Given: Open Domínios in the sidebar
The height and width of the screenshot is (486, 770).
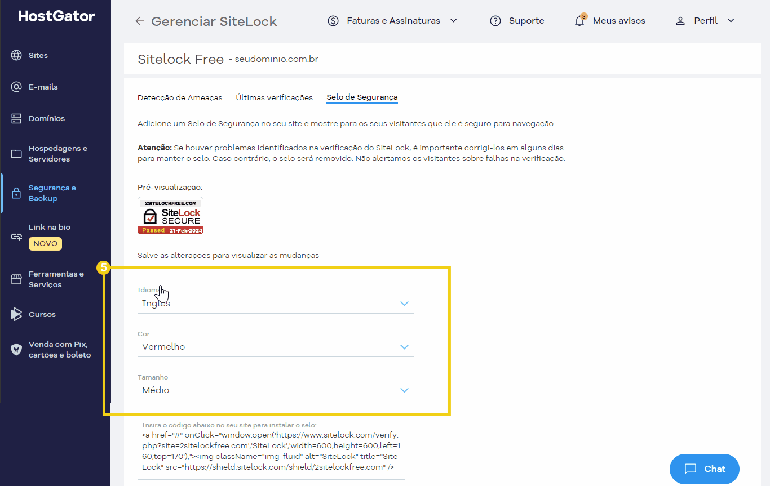Looking at the screenshot, I should pos(47,118).
